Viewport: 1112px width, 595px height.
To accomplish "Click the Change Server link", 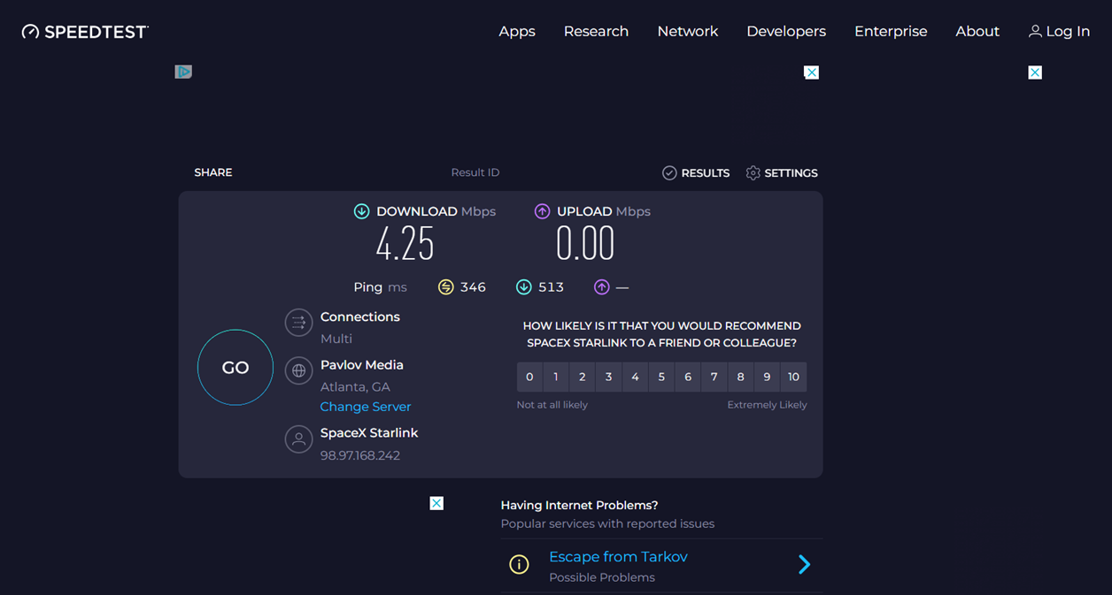I will point(366,407).
